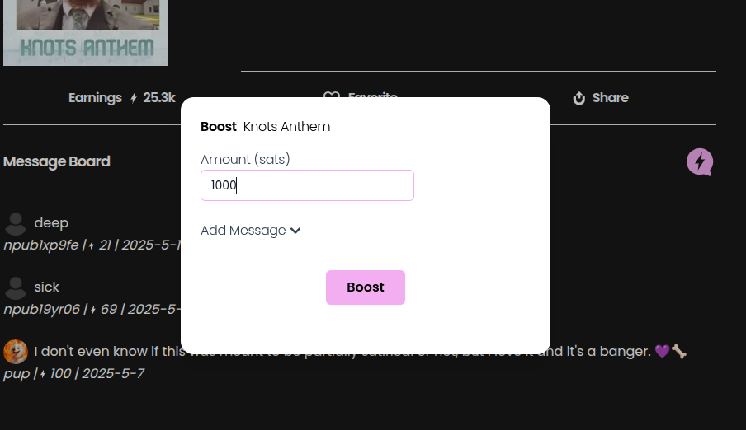Click the Share arrow icon
Viewport: 746px width, 430px height.
[x=579, y=98]
